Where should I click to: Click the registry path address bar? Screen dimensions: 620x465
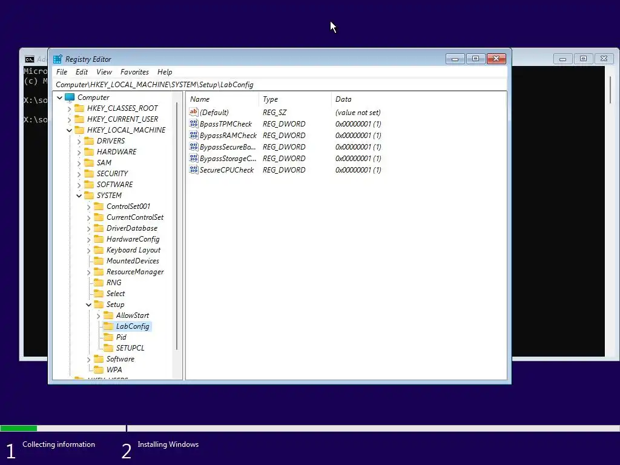tap(280, 85)
